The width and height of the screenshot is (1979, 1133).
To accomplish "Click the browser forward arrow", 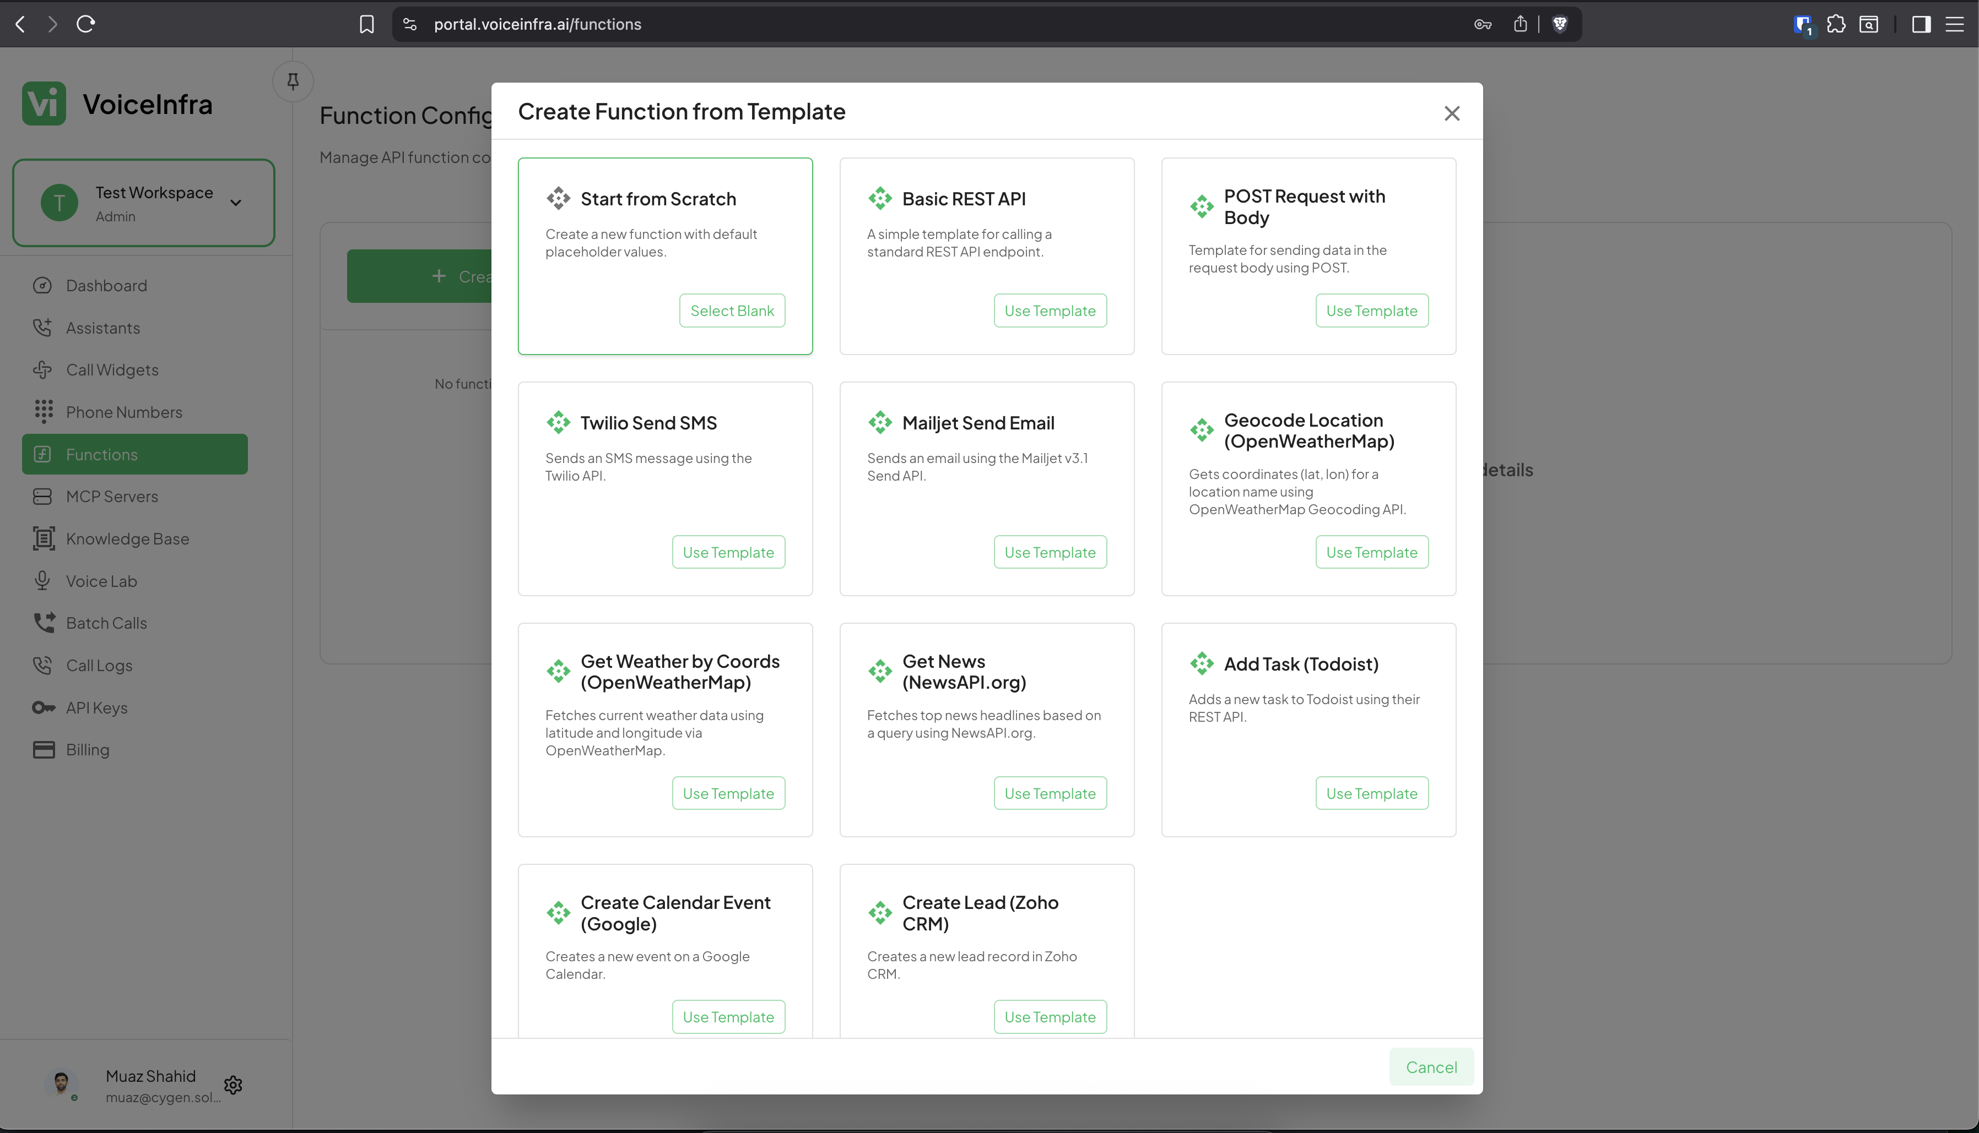I will 52,24.
